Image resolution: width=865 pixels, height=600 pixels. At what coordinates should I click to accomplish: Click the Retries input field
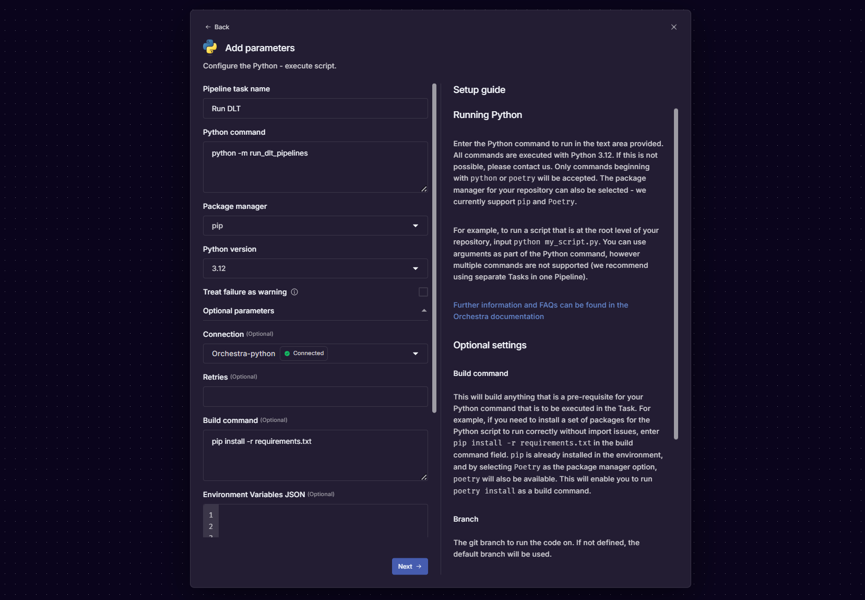[315, 397]
